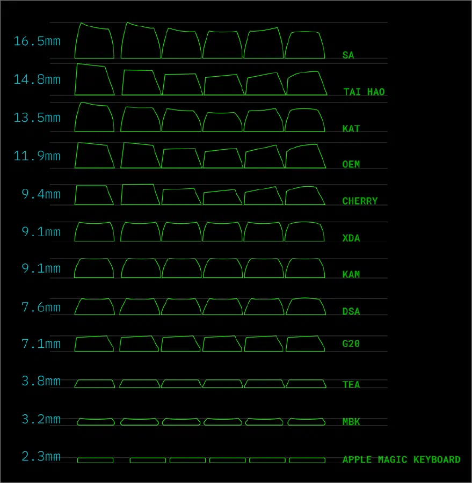Select the first keycap outline in SA row
The image size is (472, 483).
tap(95, 40)
